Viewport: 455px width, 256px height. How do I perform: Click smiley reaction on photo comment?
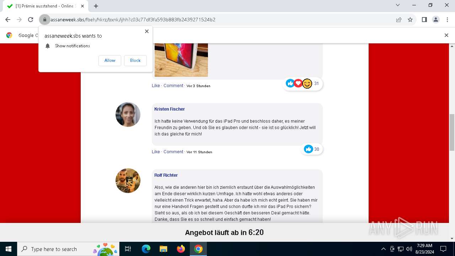(x=307, y=84)
